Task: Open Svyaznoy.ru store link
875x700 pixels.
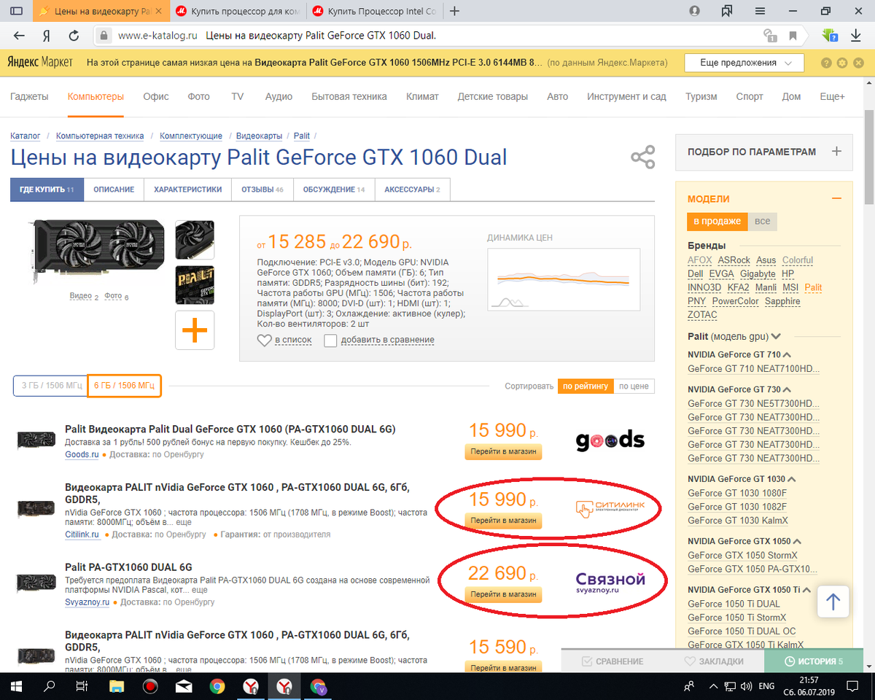Action: coord(87,602)
